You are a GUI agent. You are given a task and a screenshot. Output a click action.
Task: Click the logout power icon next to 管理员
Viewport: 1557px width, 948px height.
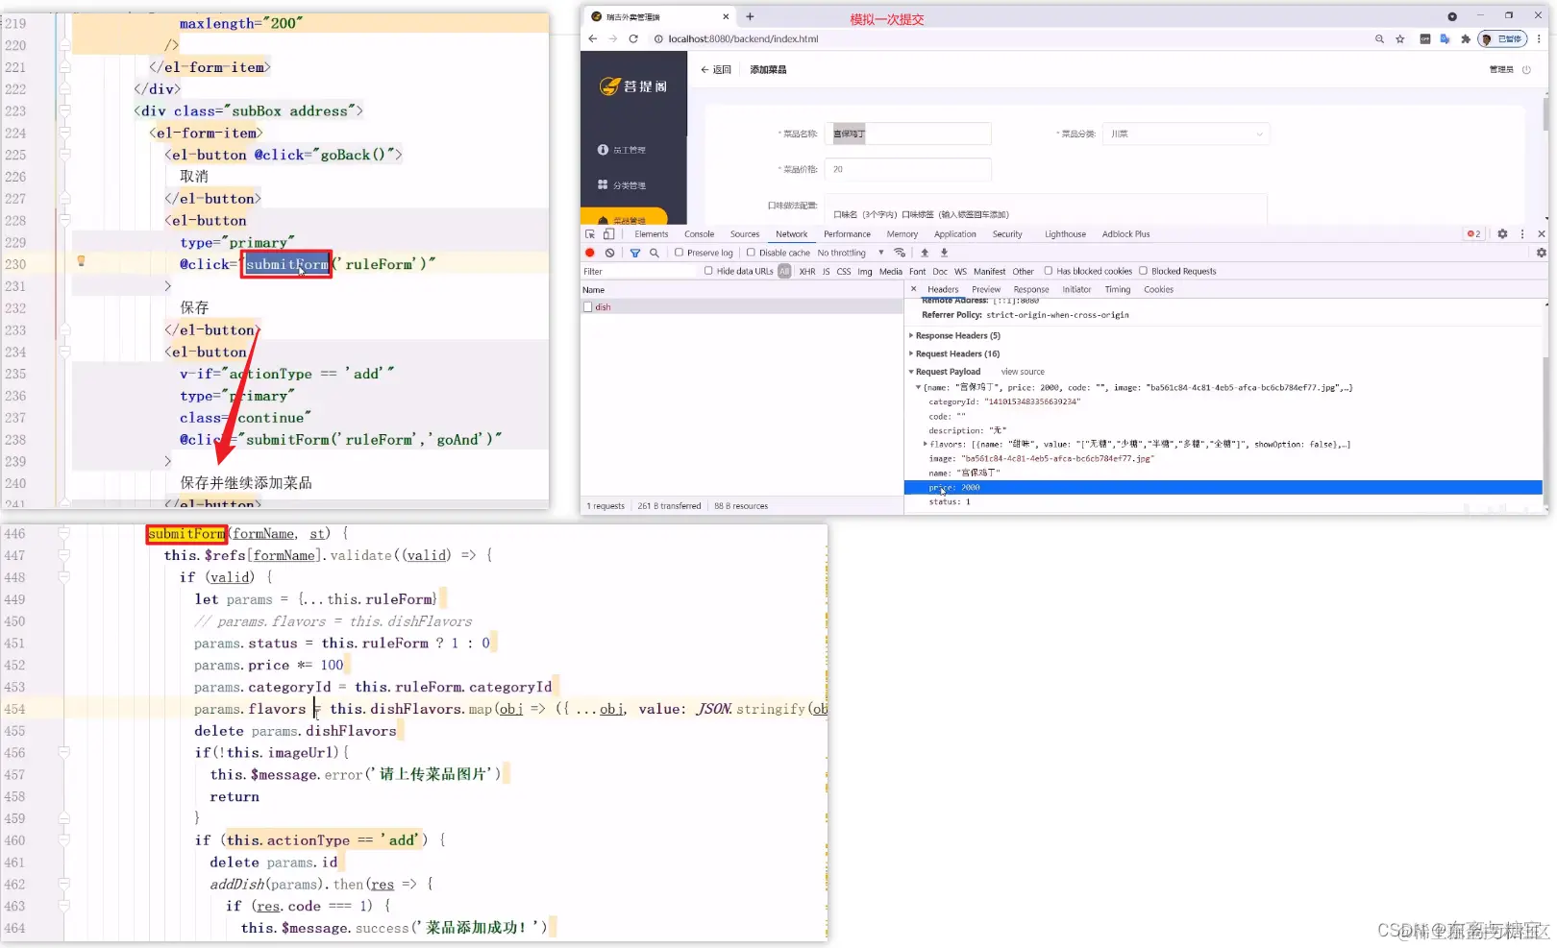[x=1526, y=70]
